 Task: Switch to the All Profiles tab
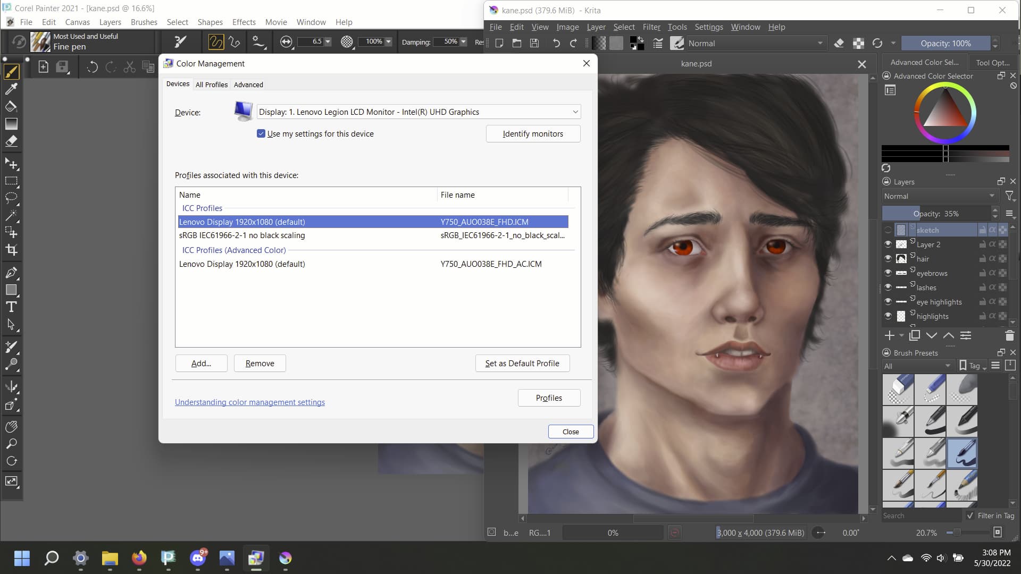click(211, 85)
